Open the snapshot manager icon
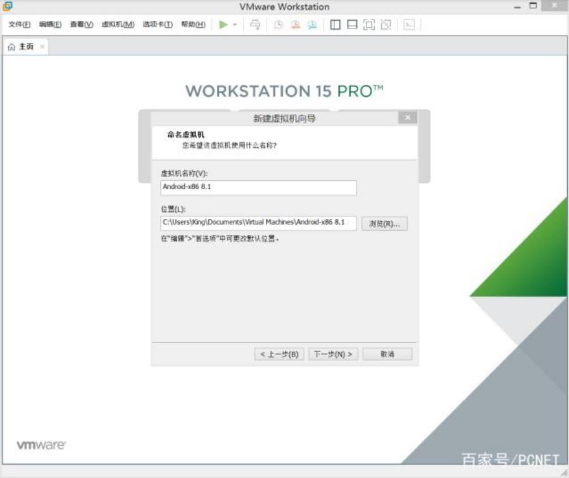Viewport: 569px width, 478px height. point(313,25)
